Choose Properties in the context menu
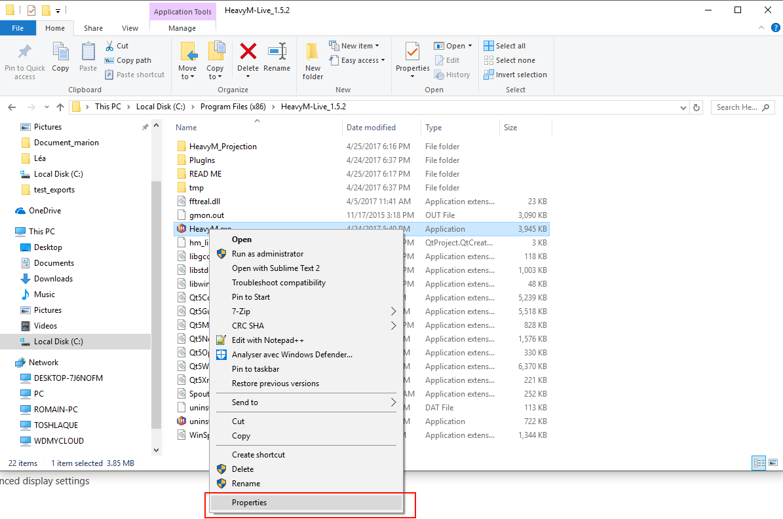 click(249, 503)
